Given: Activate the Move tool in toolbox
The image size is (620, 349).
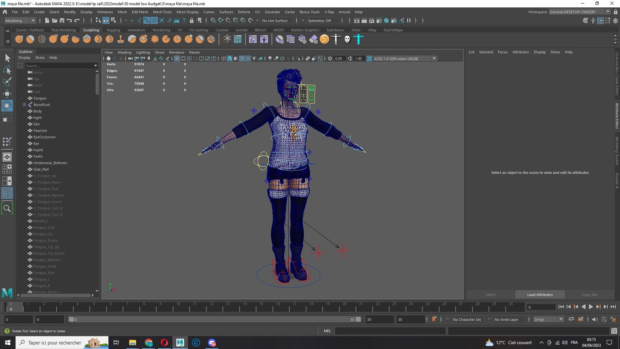Looking at the screenshot, I should [7, 93].
